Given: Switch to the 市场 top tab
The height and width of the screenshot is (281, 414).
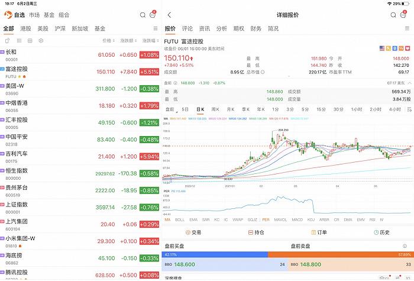Looking at the screenshot, I should point(34,15).
